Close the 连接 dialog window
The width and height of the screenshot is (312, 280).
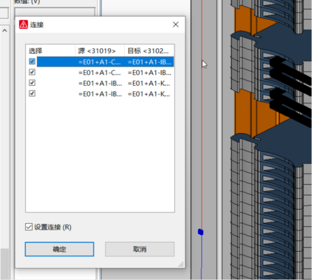(x=175, y=25)
